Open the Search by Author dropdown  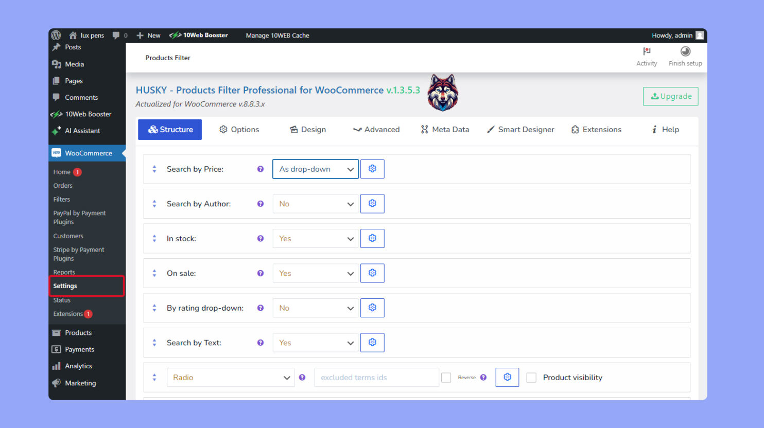point(315,203)
